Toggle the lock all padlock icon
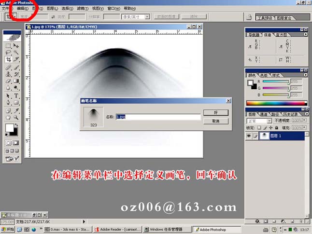Viewport: 312px width, 234px height. (x=275, y=128)
